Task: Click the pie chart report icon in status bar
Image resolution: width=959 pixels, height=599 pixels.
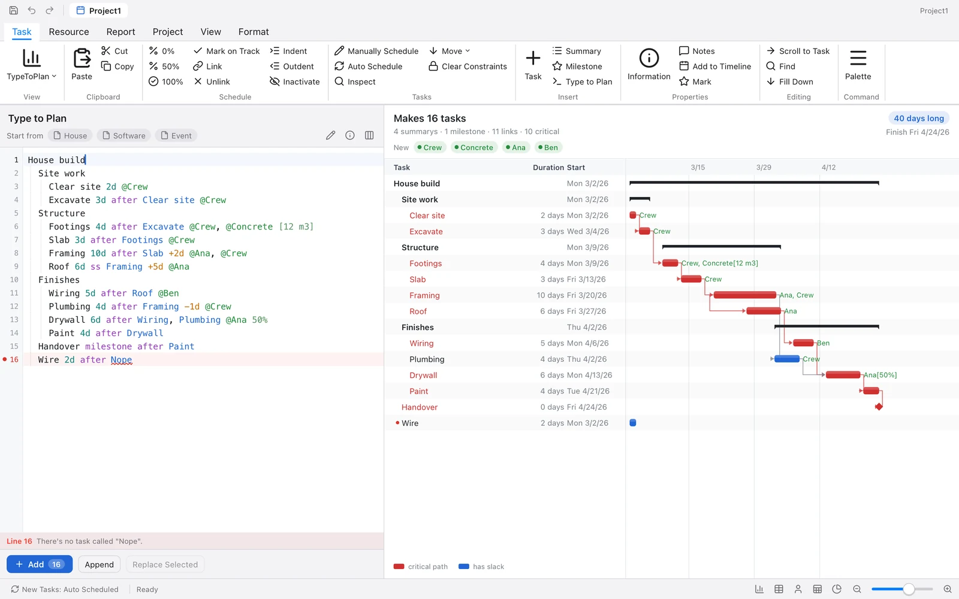Action: [x=837, y=589]
